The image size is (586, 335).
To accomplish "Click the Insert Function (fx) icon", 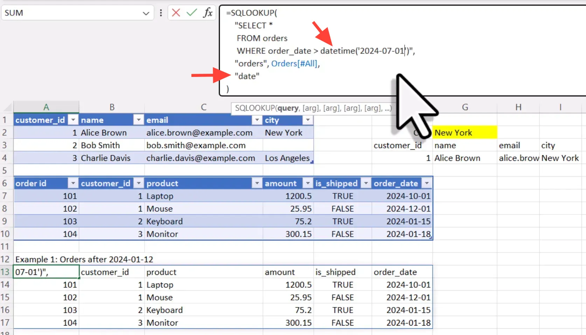I will [x=208, y=13].
